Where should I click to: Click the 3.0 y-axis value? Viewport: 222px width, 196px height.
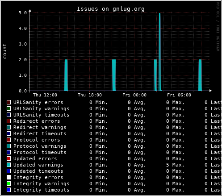(x=23, y=44)
